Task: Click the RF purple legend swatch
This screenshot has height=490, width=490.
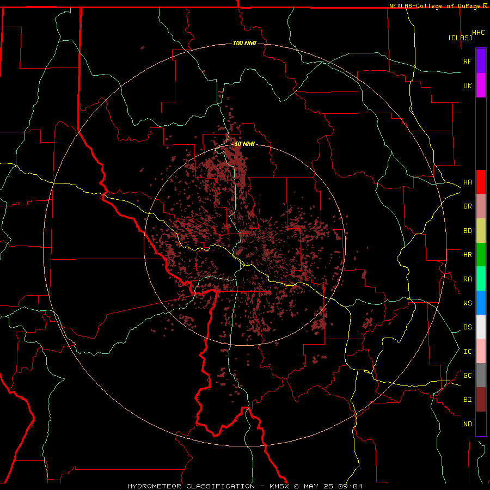Action: pyautogui.click(x=481, y=61)
